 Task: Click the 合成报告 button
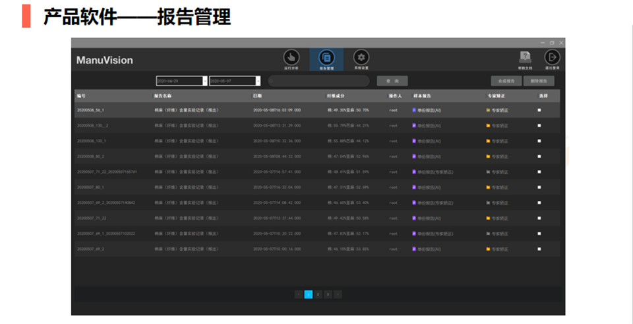point(506,81)
